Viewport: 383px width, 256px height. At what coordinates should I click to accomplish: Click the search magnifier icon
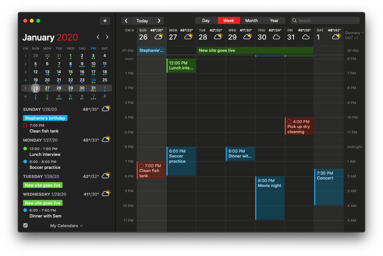pyautogui.click(x=295, y=20)
